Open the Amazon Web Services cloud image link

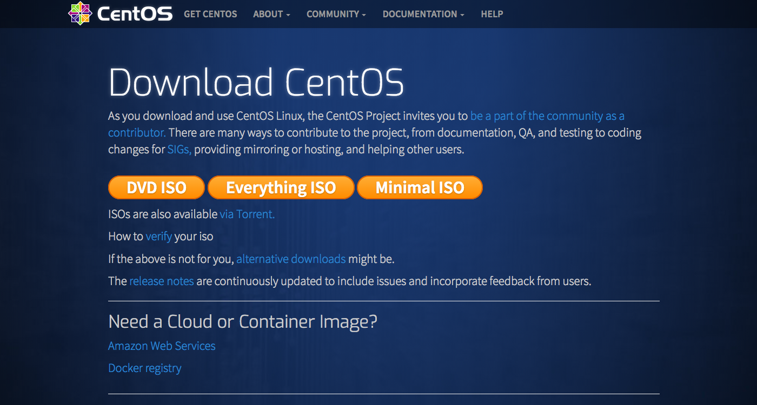point(162,346)
